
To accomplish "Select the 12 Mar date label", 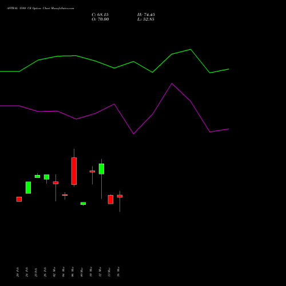I will pyautogui.click(x=100, y=272).
